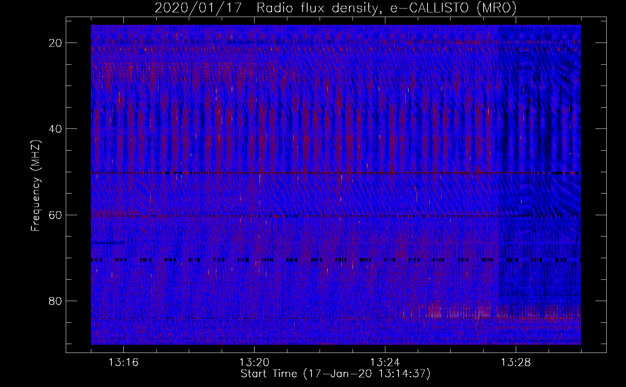Click the 'Start Time (17-Jan-20 13:14:37)' label
The height and width of the screenshot is (387, 626).
click(335, 374)
